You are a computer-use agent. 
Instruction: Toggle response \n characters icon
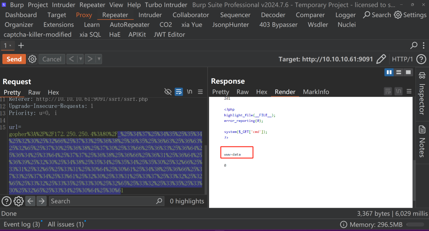click(x=399, y=91)
